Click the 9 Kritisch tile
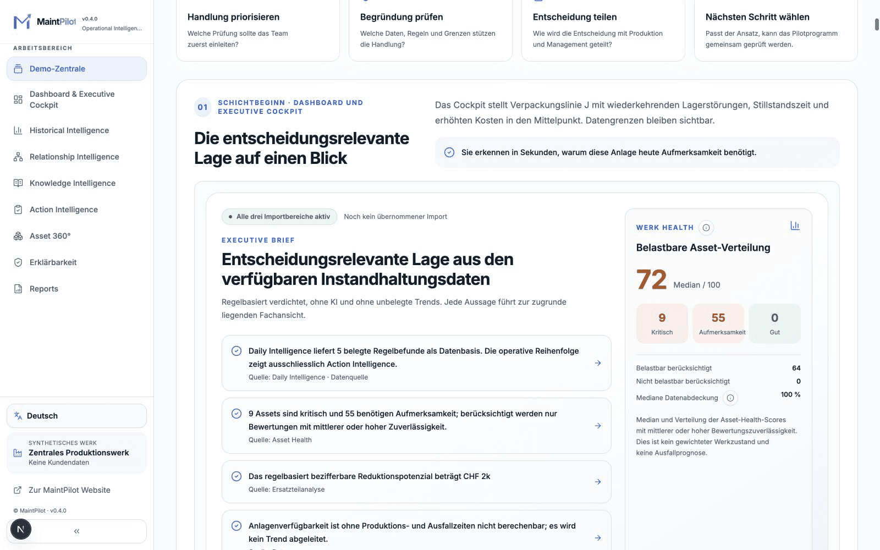Viewport: 880px width, 550px height. (x=662, y=323)
